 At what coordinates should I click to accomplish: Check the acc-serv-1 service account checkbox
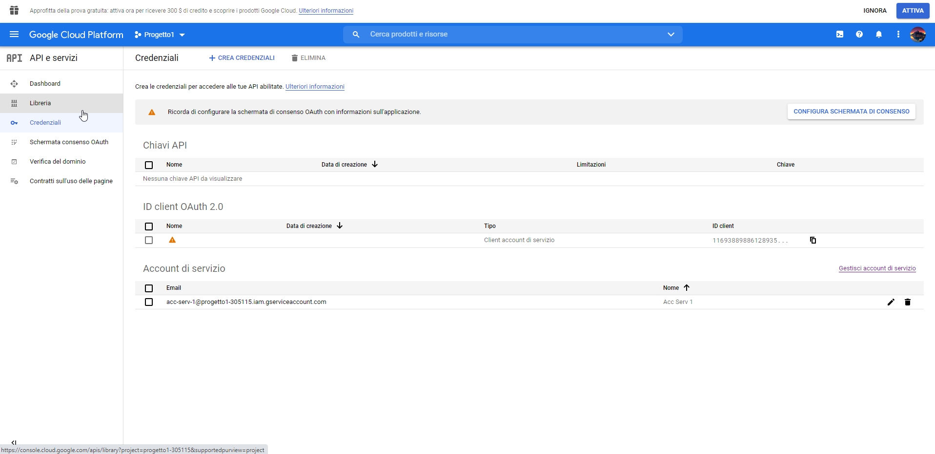pyautogui.click(x=149, y=302)
